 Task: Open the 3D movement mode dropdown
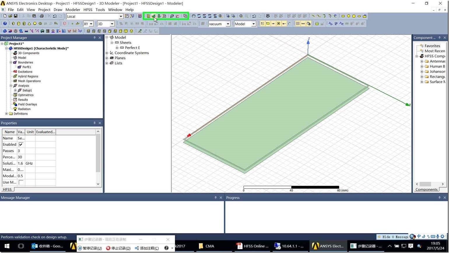(112, 24)
